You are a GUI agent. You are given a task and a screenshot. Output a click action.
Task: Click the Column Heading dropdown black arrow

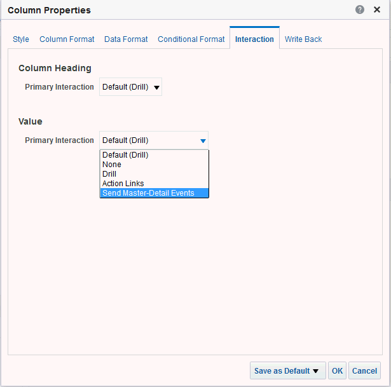click(157, 88)
